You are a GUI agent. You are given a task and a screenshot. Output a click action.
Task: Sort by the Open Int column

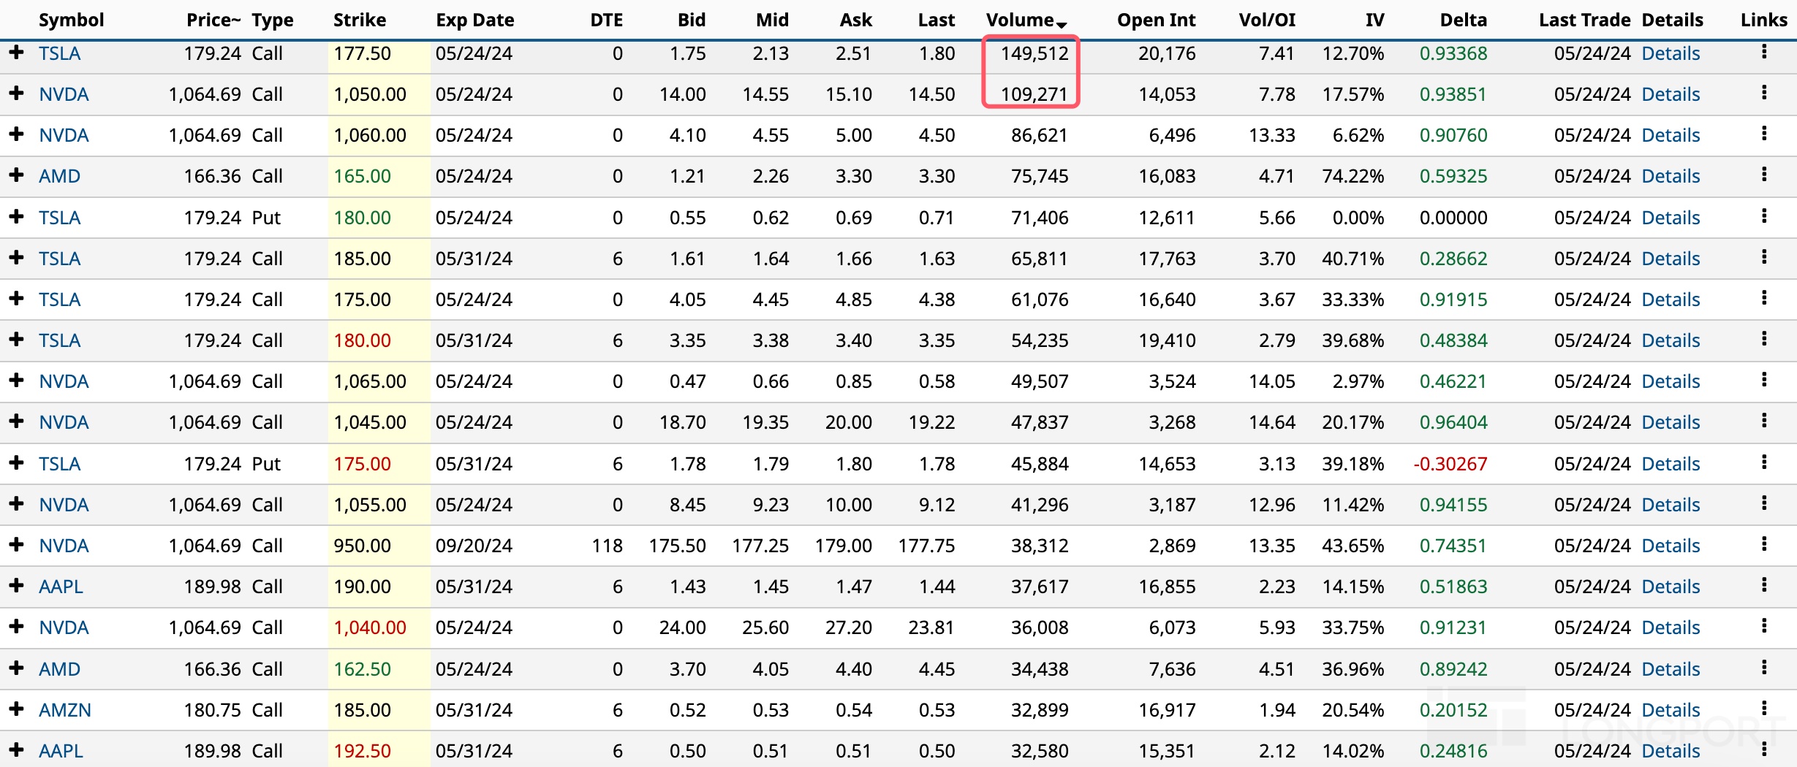tap(1156, 20)
